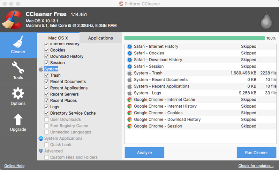Click the Run Cleaner button
The image size is (279, 170).
click(x=256, y=153)
